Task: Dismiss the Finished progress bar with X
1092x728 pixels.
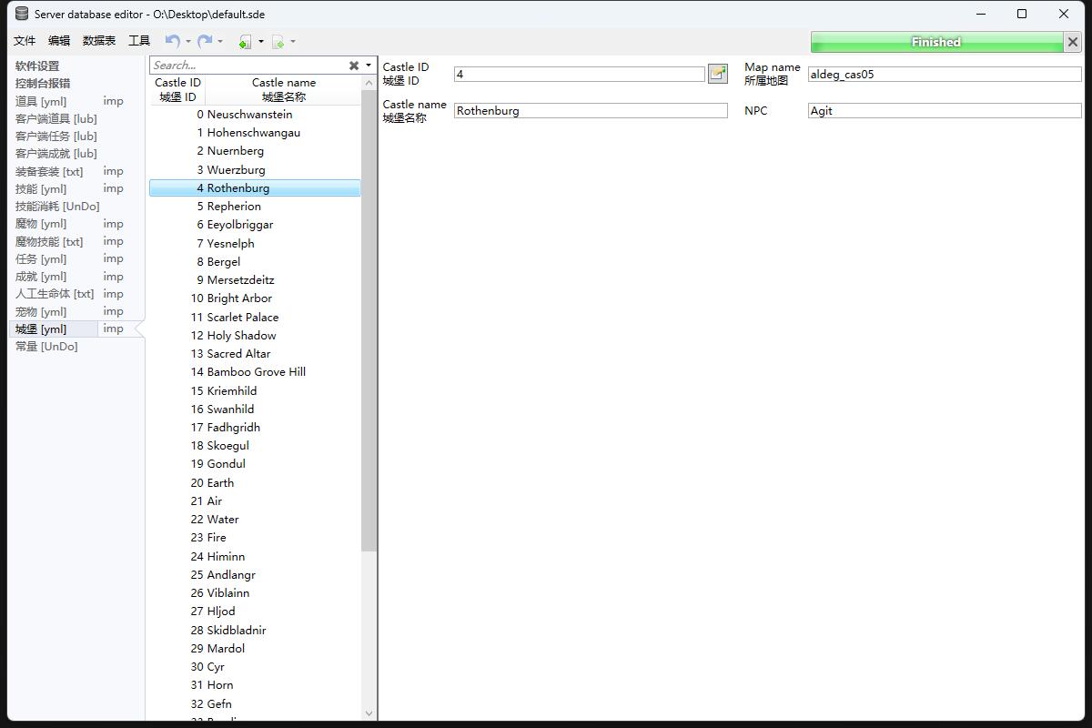Action: click(x=1072, y=42)
